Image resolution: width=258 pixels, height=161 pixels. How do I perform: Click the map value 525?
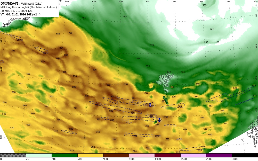pyautogui.click(x=225, y=123)
